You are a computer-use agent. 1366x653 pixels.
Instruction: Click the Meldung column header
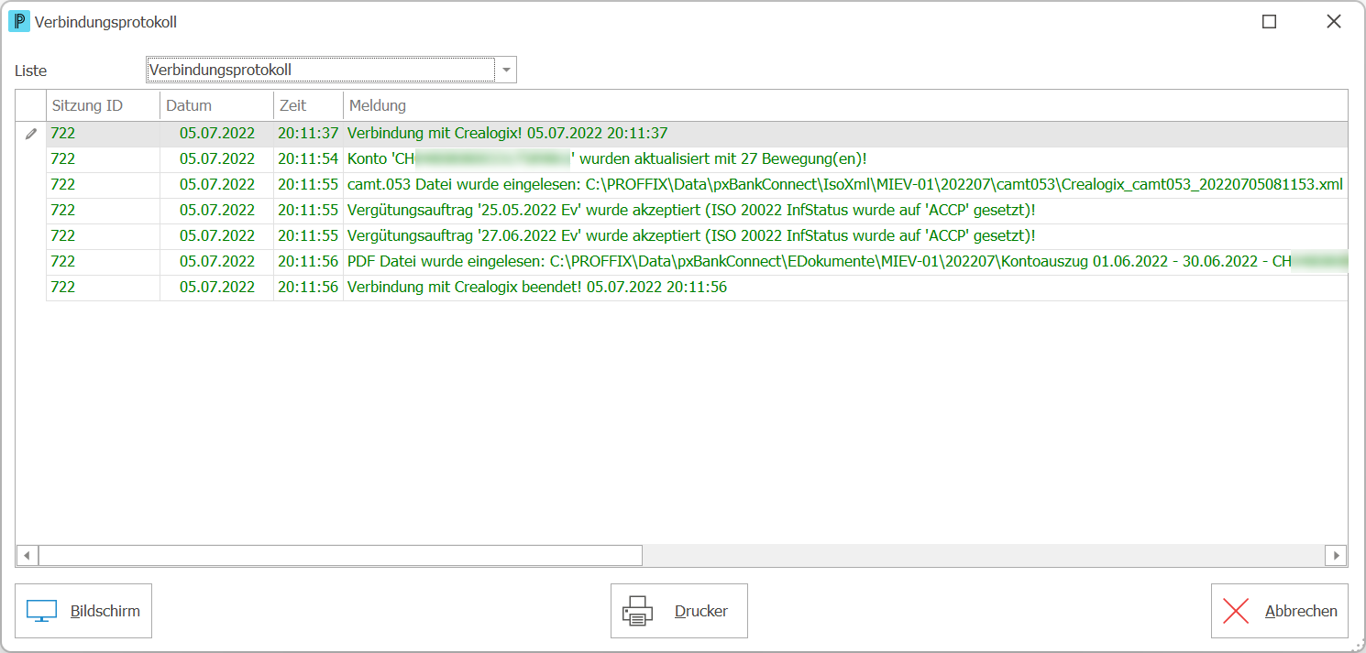click(845, 105)
